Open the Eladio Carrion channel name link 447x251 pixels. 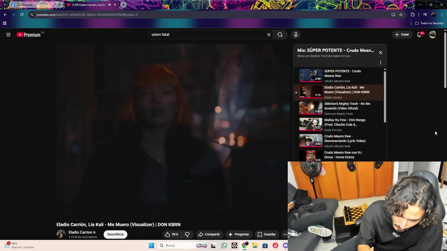tap(80, 232)
